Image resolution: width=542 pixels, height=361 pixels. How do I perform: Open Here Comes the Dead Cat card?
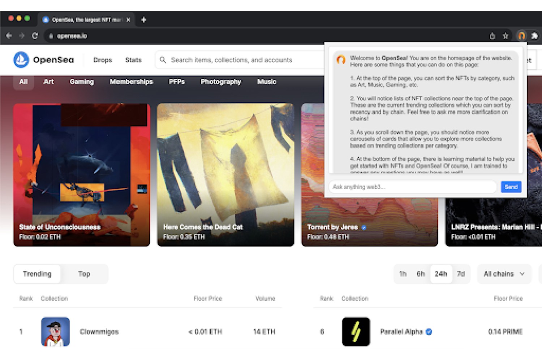(225, 175)
